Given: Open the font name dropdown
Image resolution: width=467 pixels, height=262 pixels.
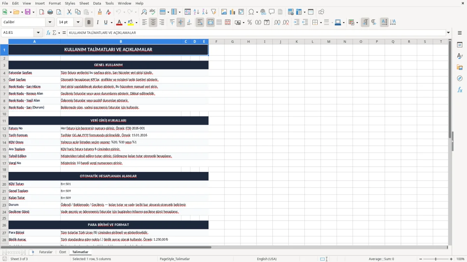Looking at the screenshot, I should click(x=50, y=23).
